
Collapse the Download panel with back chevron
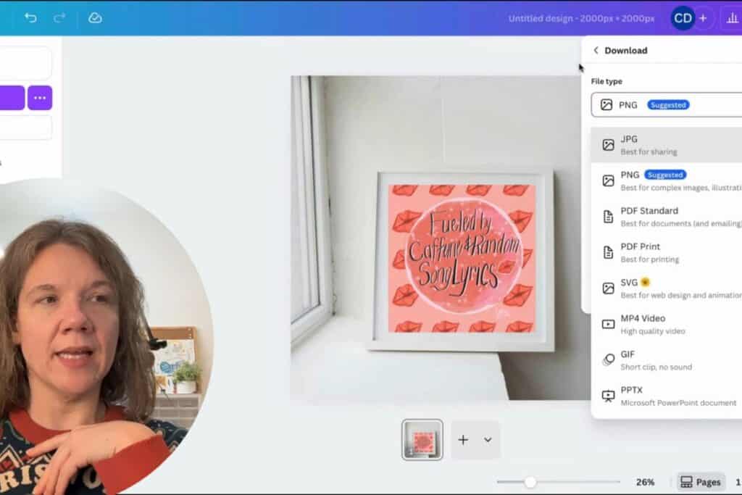coord(596,50)
